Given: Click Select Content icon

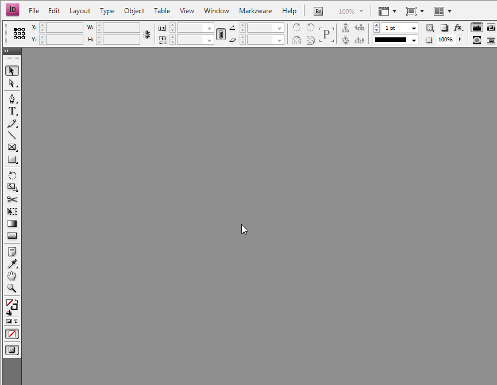Looking at the screenshot, I should tap(345, 40).
